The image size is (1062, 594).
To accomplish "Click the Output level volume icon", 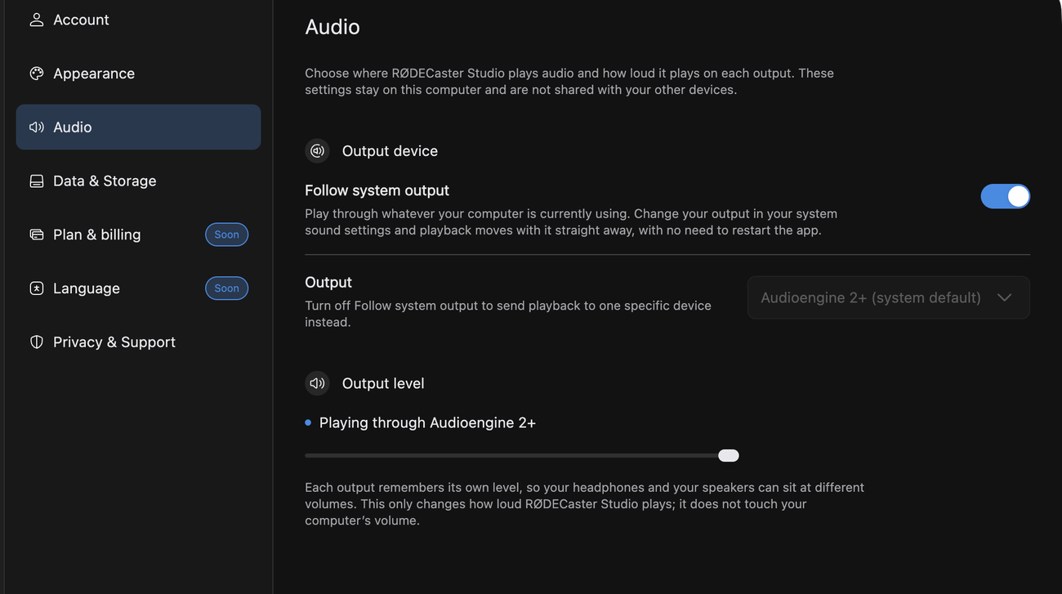I will point(317,383).
